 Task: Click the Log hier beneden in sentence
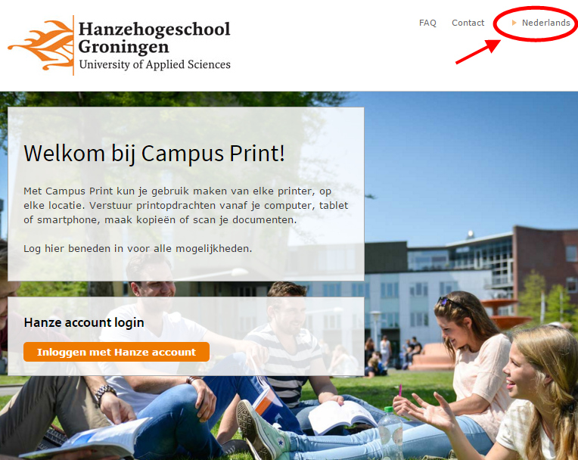point(138,248)
